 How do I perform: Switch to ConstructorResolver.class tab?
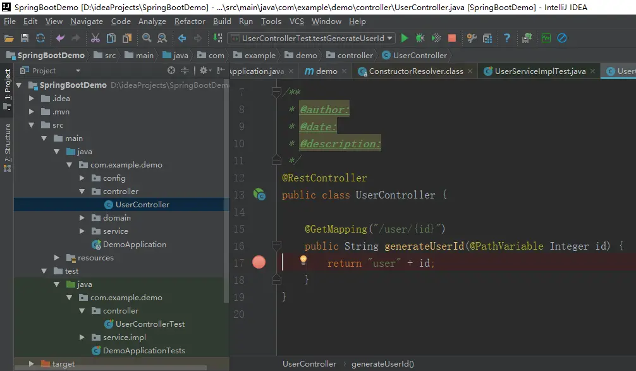pos(416,71)
